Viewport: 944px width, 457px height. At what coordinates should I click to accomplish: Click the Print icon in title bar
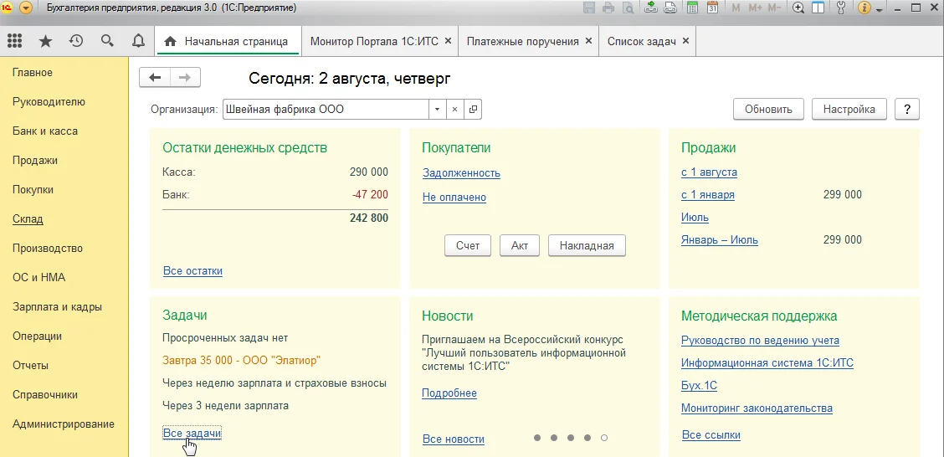point(608,8)
